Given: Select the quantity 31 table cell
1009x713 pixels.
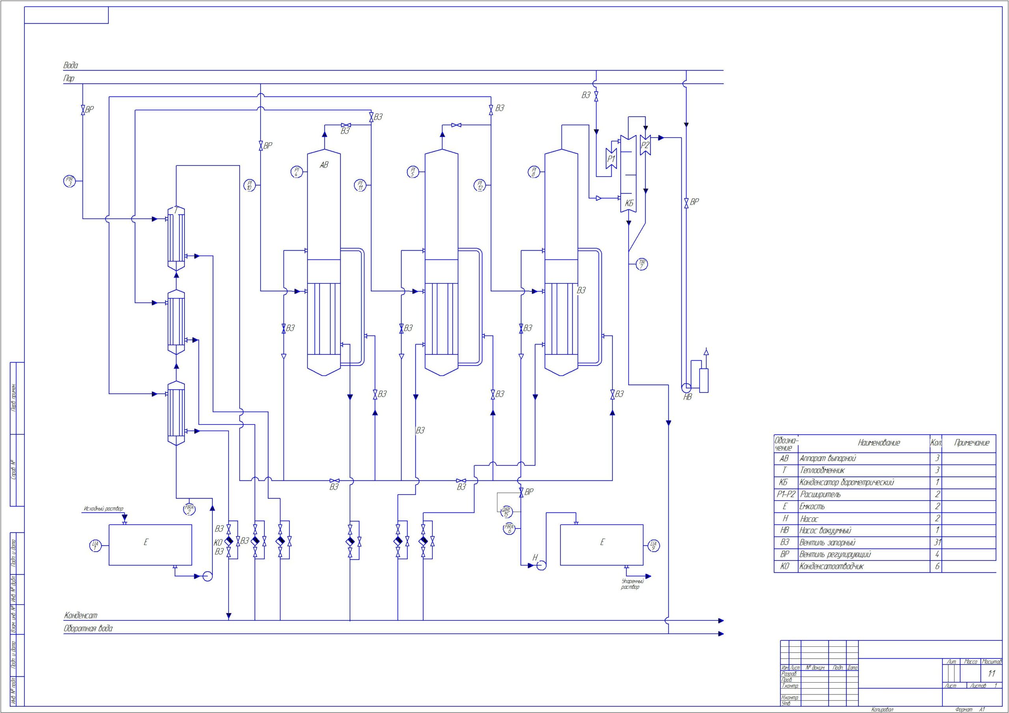Looking at the screenshot, I should (x=936, y=542).
